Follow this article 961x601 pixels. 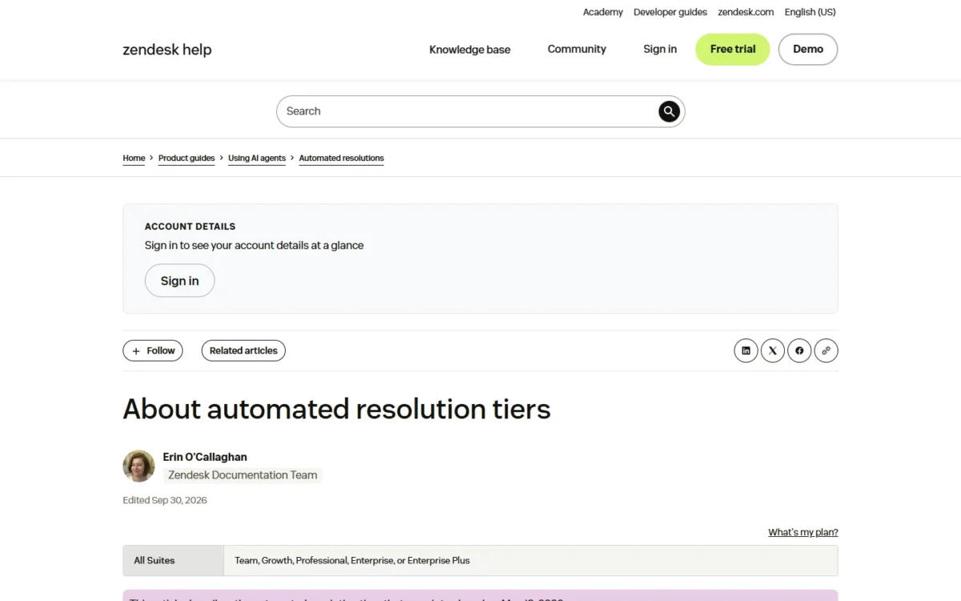pos(153,350)
